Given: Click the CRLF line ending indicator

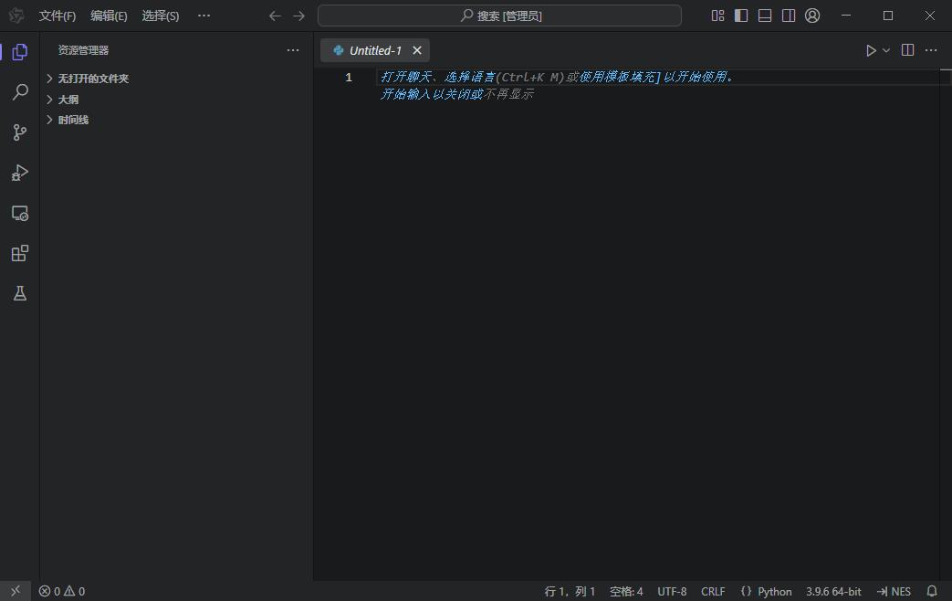Looking at the screenshot, I should [713, 591].
